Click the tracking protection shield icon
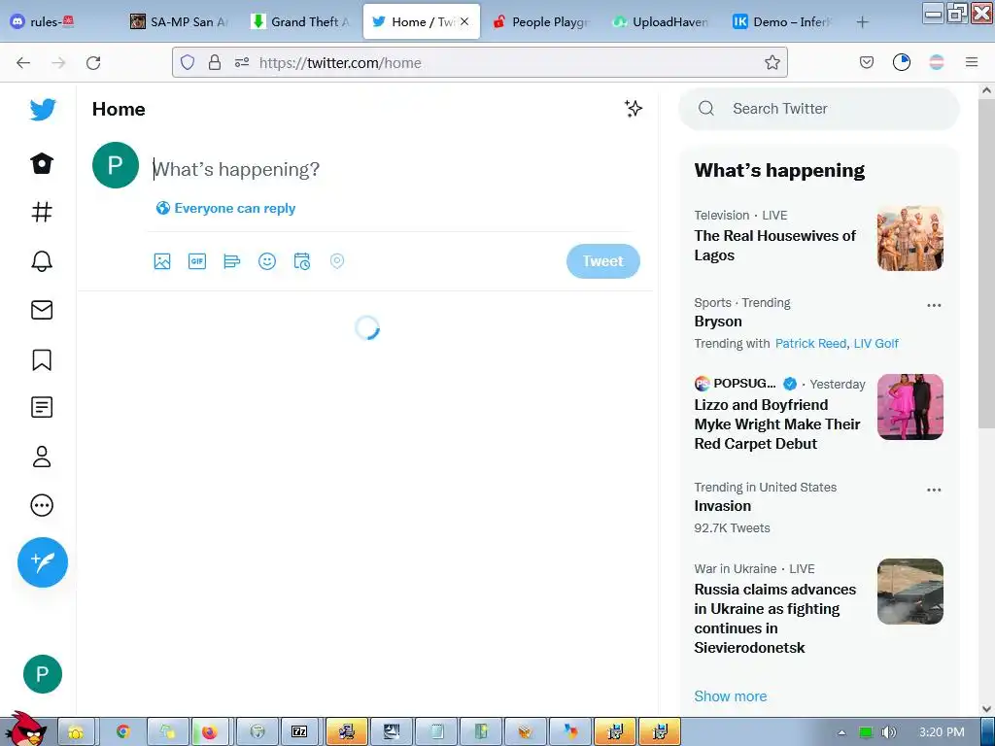The width and height of the screenshot is (995, 746). [x=188, y=62]
